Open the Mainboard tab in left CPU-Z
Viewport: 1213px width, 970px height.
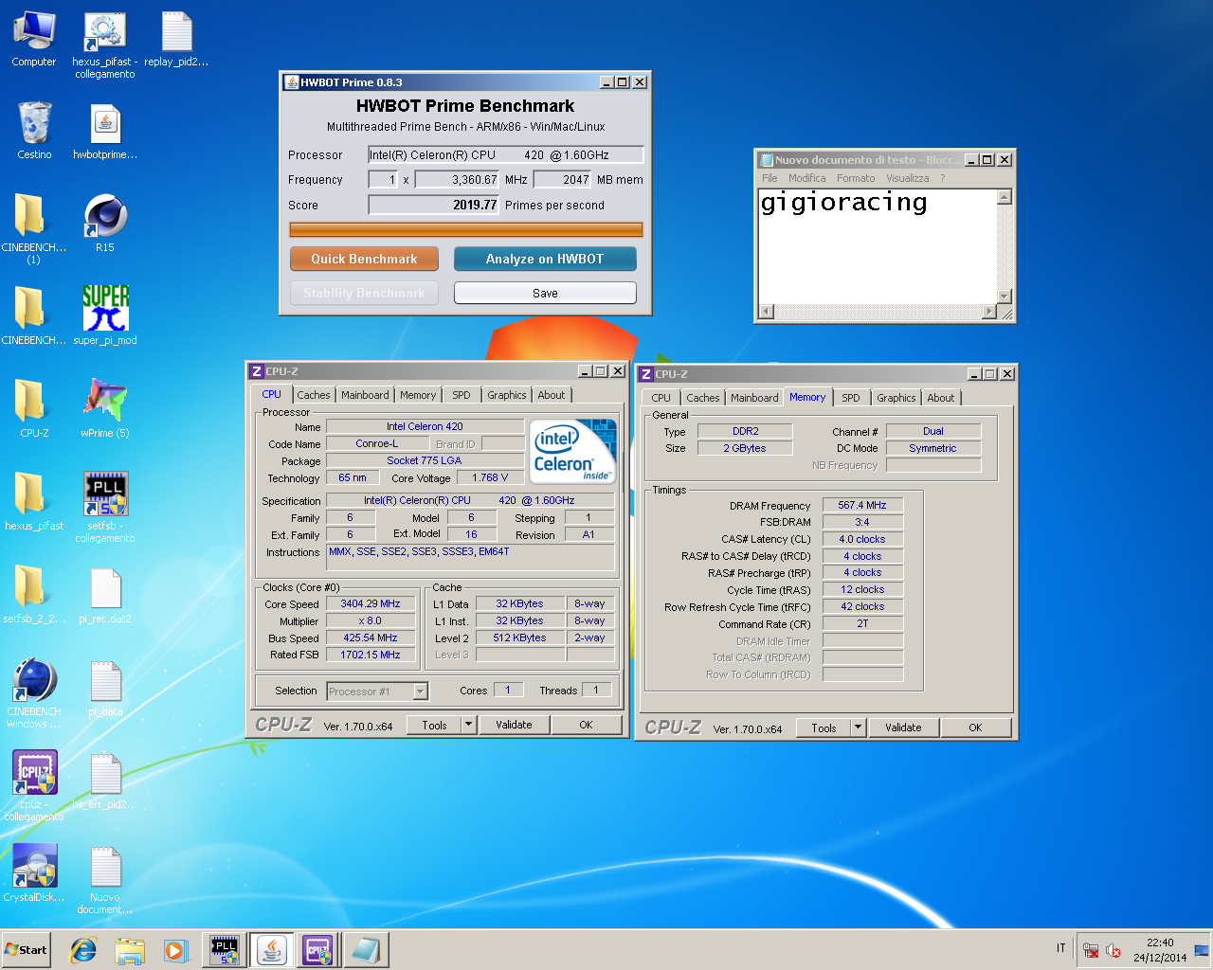pos(365,395)
